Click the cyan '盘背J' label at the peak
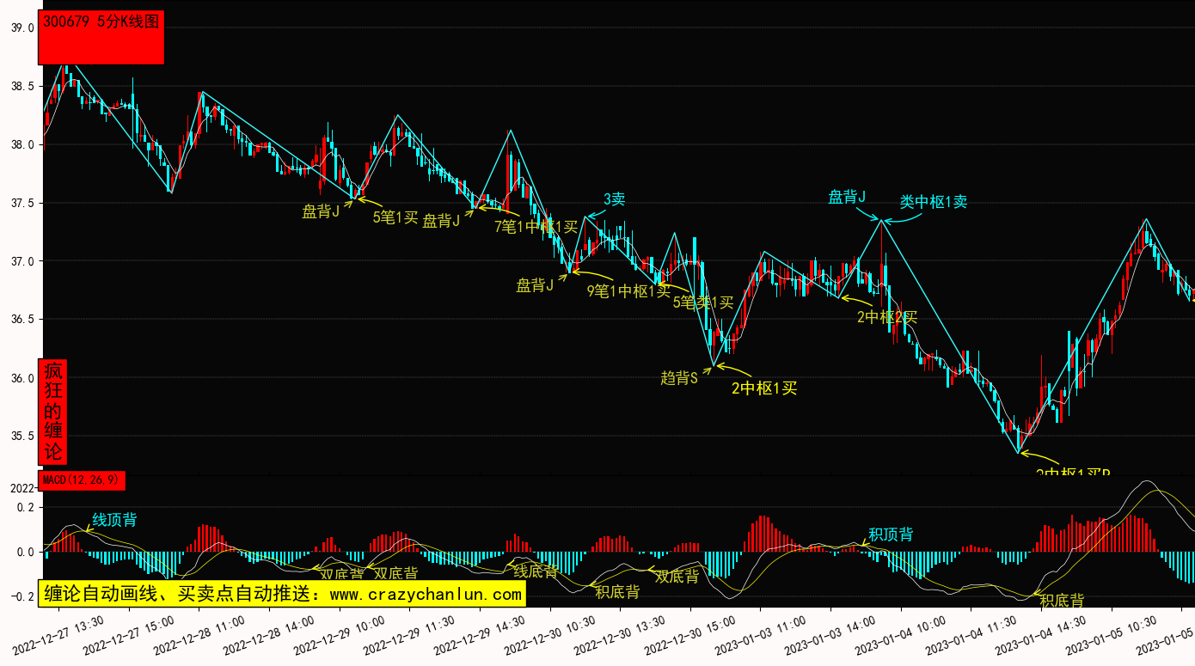The width and height of the screenshot is (1195, 666). point(847,198)
